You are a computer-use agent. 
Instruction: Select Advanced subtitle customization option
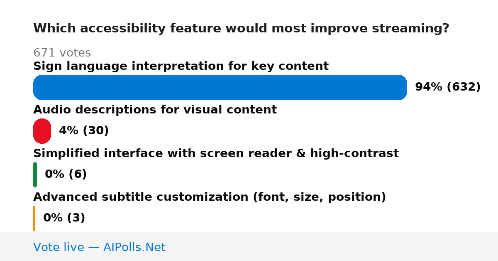pos(210,197)
